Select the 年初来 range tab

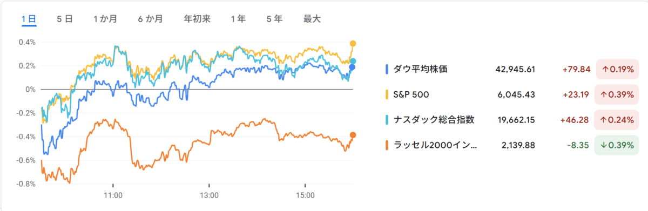197,19
